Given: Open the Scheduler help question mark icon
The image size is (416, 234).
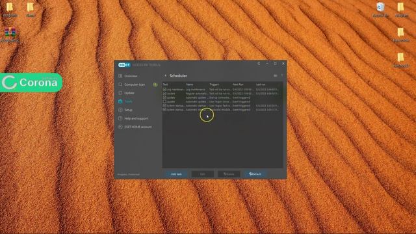Looking at the screenshot, I should (x=281, y=75).
